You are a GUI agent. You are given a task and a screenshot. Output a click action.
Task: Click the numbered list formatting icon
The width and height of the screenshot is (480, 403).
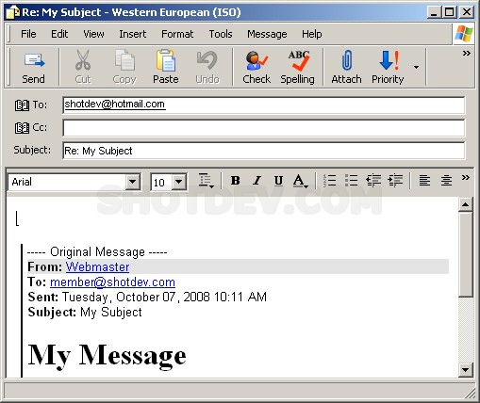[x=329, y=181]
